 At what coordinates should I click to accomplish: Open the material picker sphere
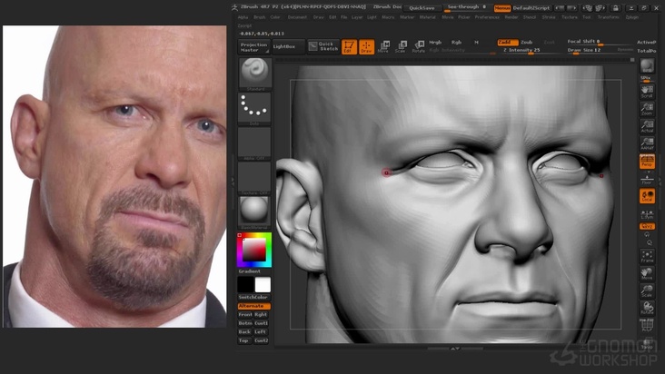coord(254,211)
